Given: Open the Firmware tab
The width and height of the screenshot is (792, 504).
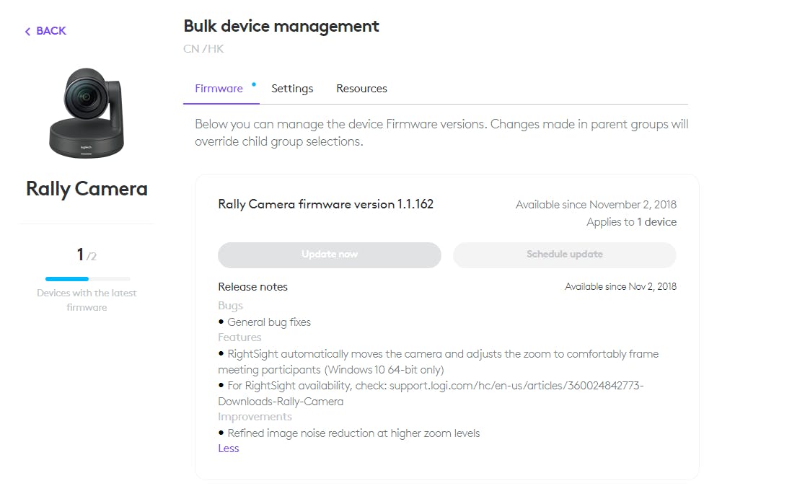Looking at the screenshot, I should click(219, 89).
